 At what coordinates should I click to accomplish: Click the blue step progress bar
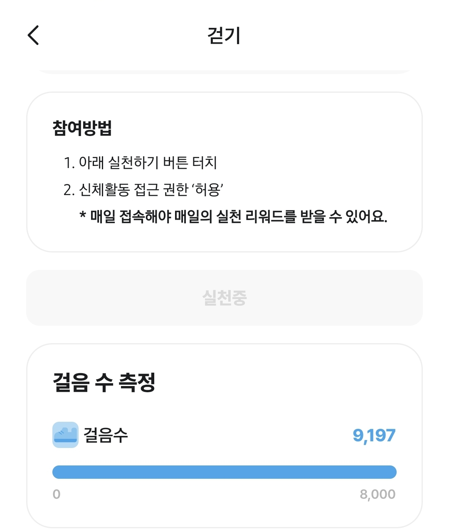tap(224, 472)
